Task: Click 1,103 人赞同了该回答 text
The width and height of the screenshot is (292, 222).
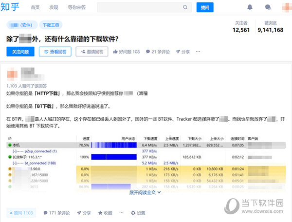Action: tap(26, 86)
